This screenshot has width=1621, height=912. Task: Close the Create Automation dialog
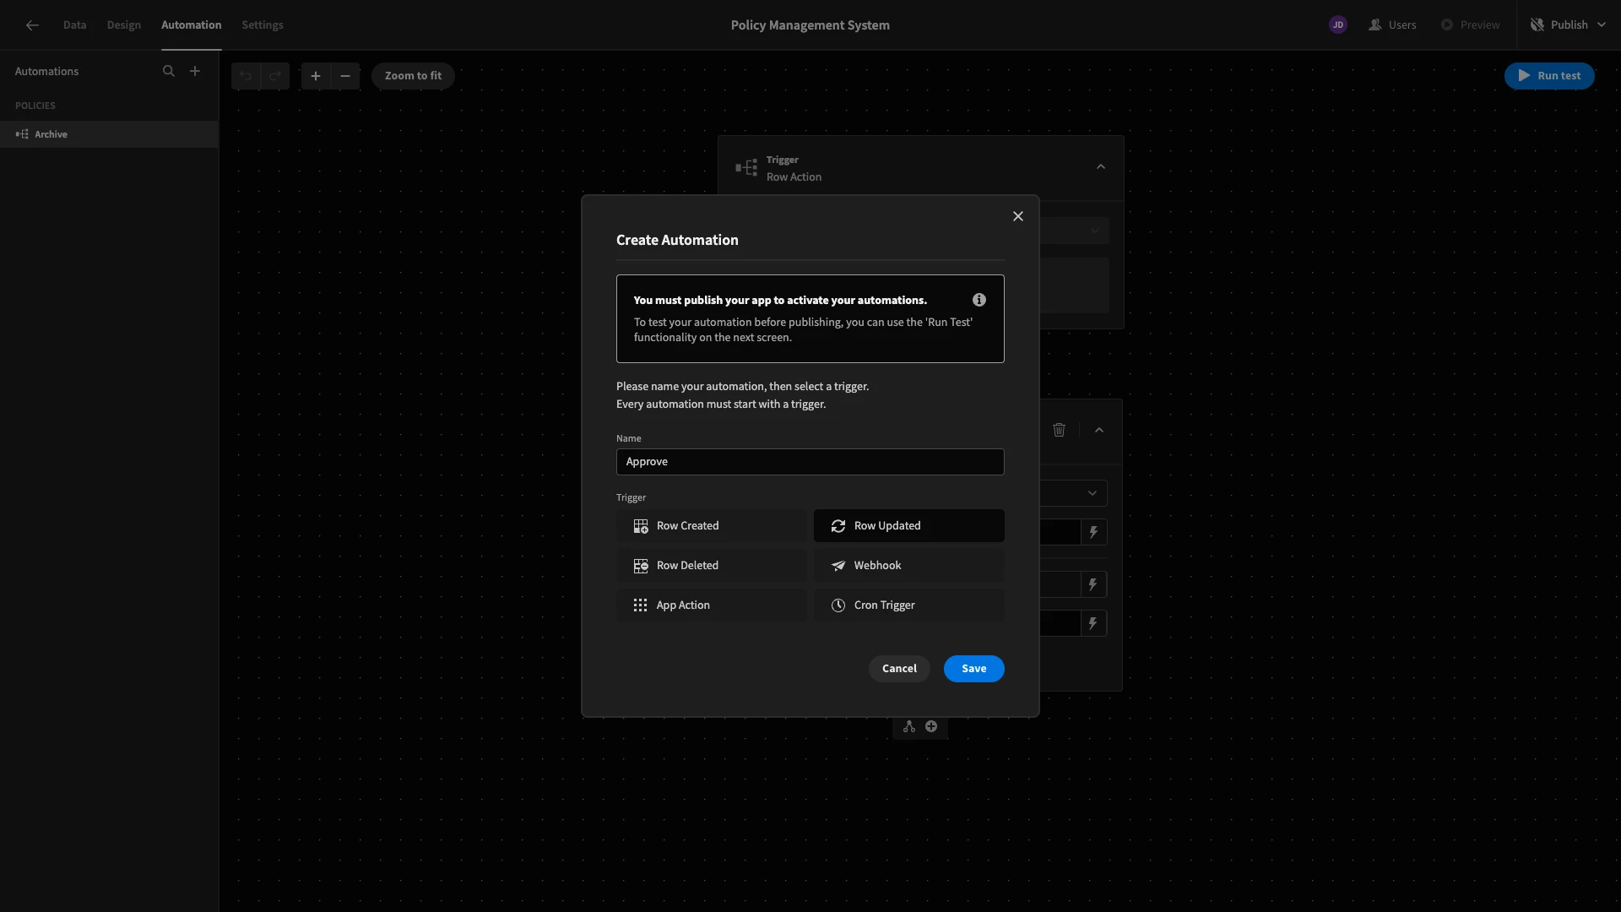[x=1018, y=217]
